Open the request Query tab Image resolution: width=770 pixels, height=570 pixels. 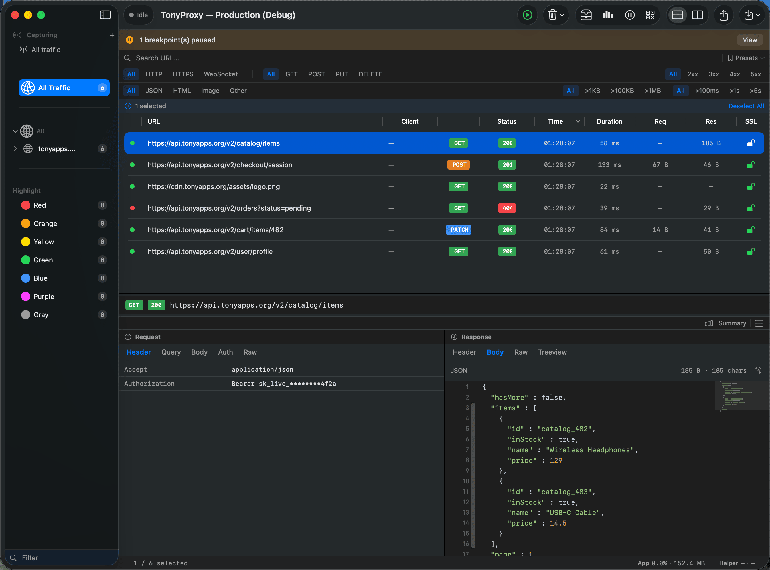[x=171, y=352]
